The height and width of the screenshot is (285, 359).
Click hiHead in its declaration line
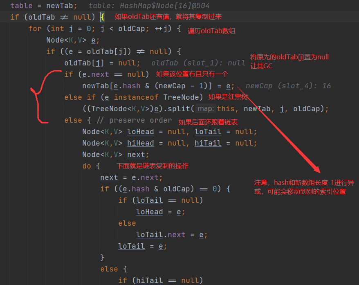click(x=140, y=143)
